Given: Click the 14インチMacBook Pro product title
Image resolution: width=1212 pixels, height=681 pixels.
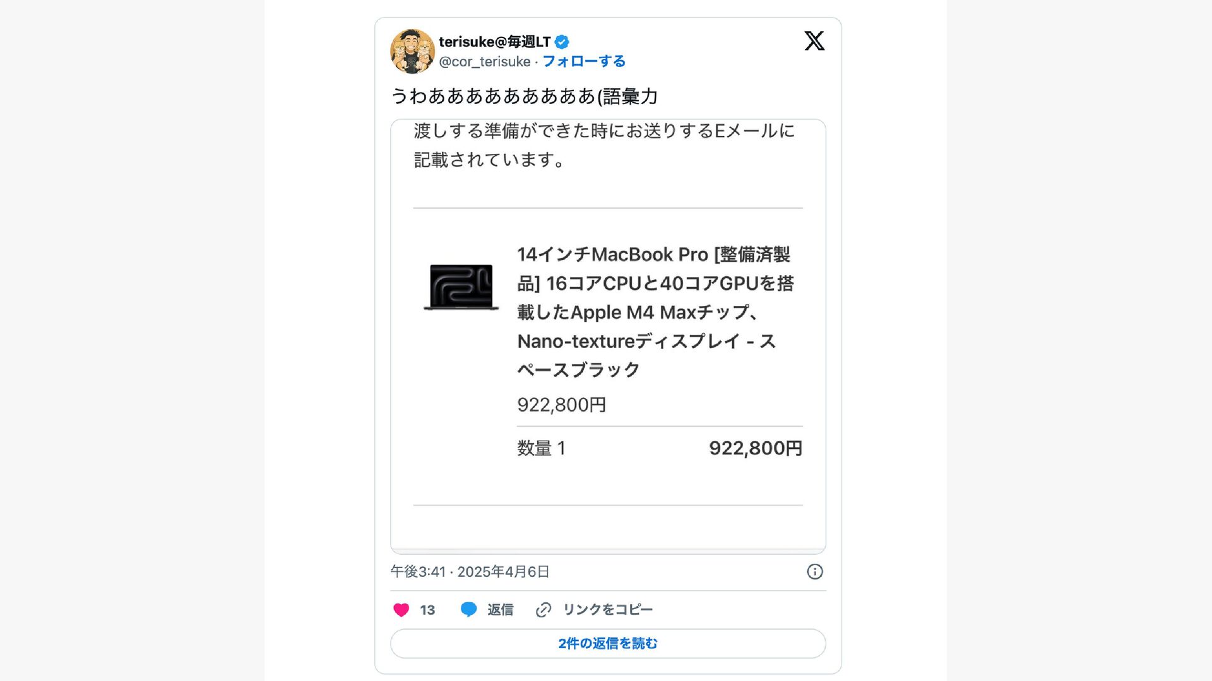Looking at the screenshot, I should [656, 312].
